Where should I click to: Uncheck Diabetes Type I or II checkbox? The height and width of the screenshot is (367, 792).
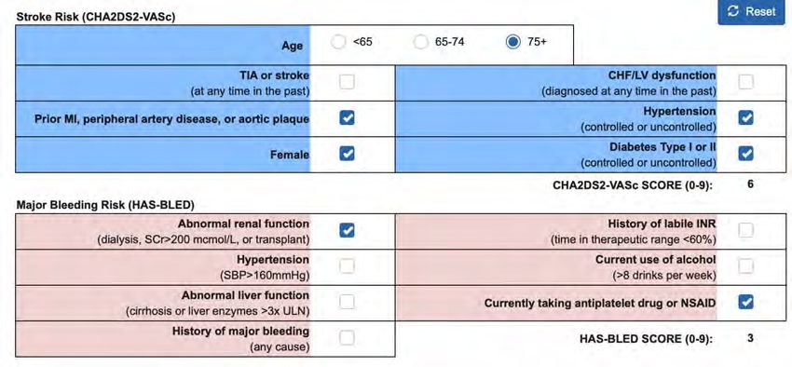[x=745, y=154]
